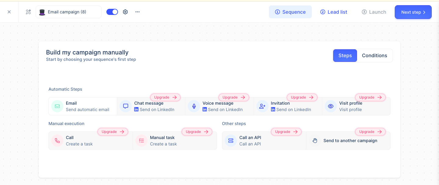Screen dimensions: 439x185
Task: Click LinkedIn icon under Chat message
Action: 136,109
